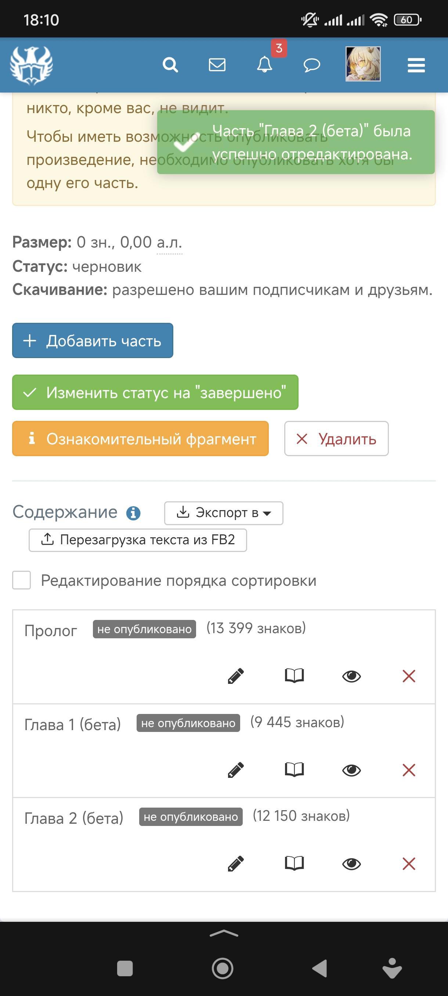Open reading view for Глава 1 (бета)
The height and width of the screenshot is (996, 448).
click(x=294, y=769)
